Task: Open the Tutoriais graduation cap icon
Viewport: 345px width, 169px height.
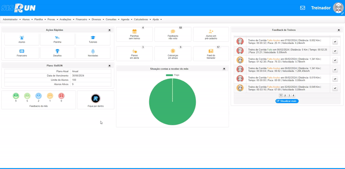Action: pos(93,37)
